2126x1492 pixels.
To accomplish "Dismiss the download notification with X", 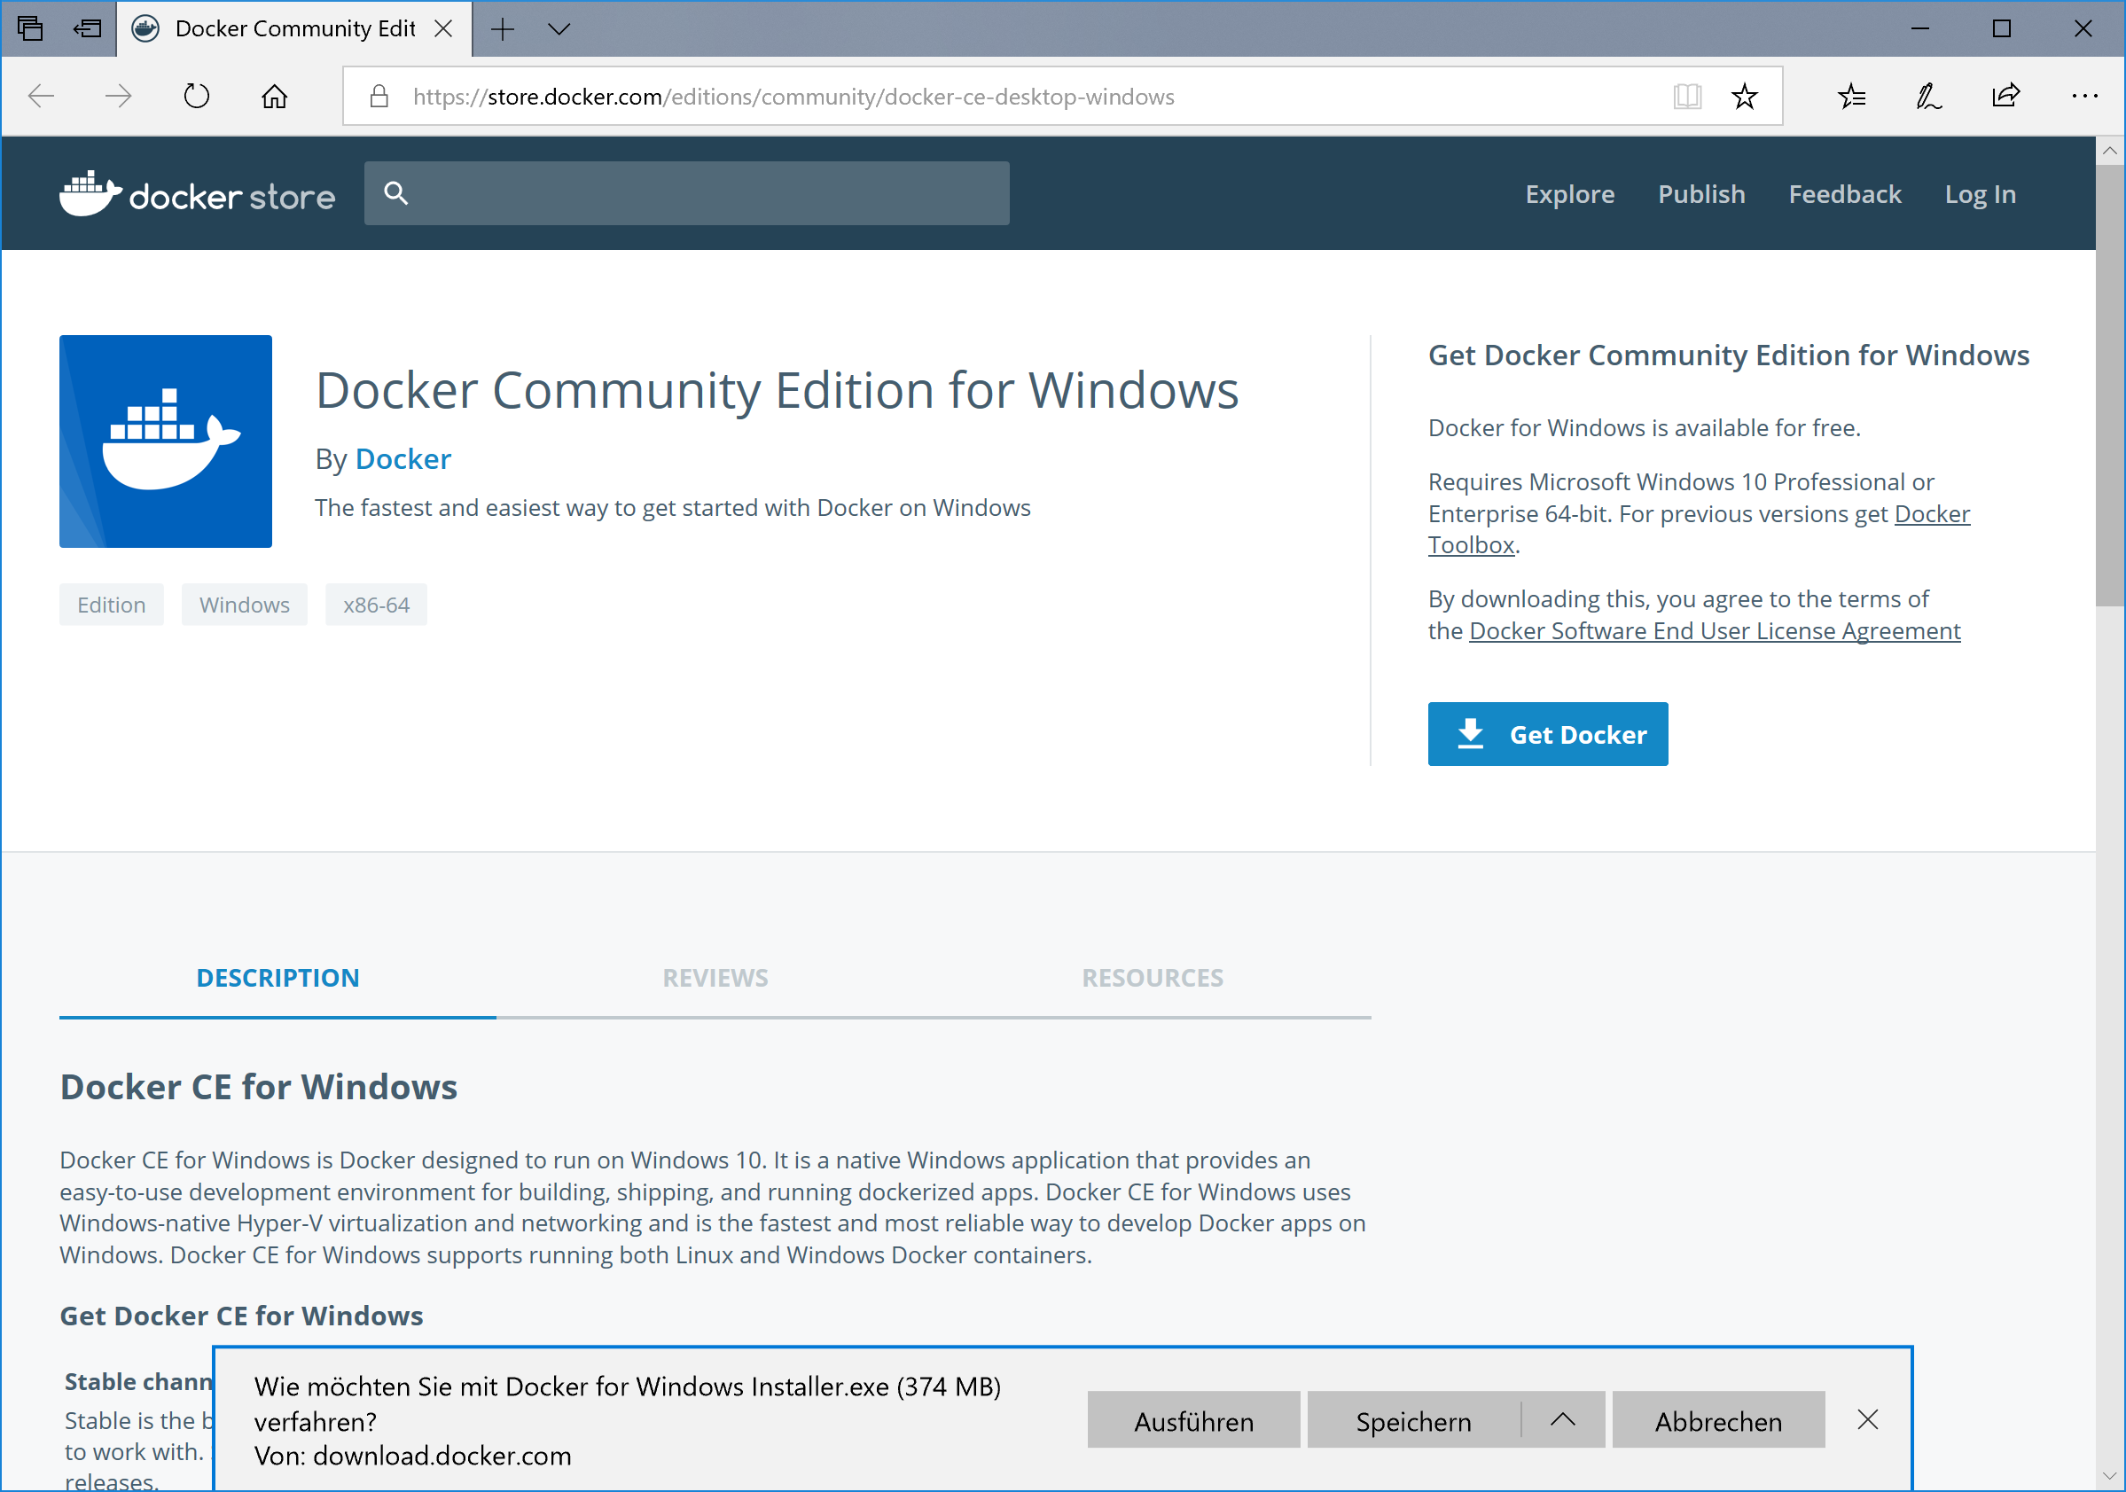I will pyautogui.click(x=1868, y=1420).
